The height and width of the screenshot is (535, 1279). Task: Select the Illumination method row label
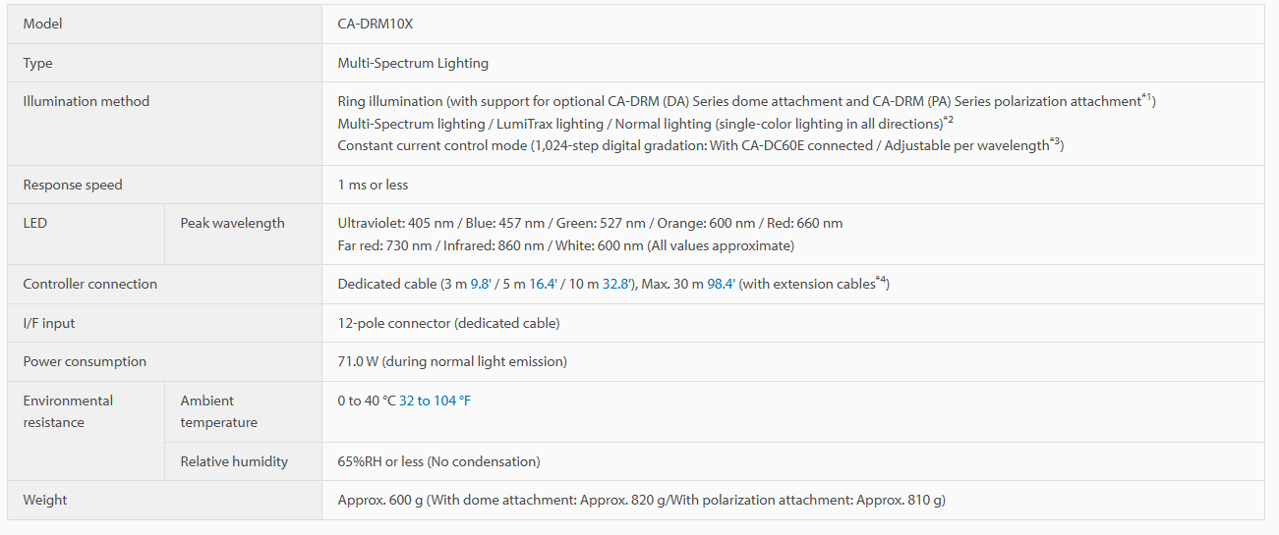point(87,101)
